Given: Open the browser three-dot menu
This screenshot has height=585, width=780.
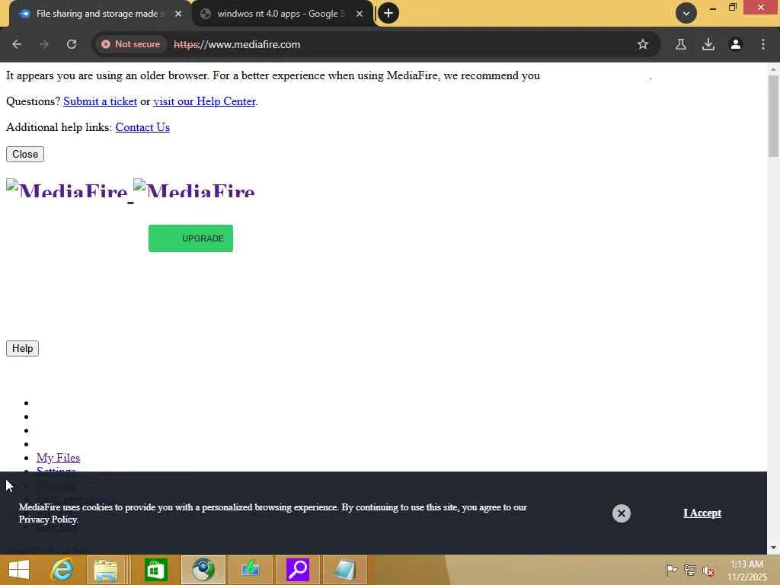Looking at the screenshot, I should pyautogui.click(x=763, y=44).
